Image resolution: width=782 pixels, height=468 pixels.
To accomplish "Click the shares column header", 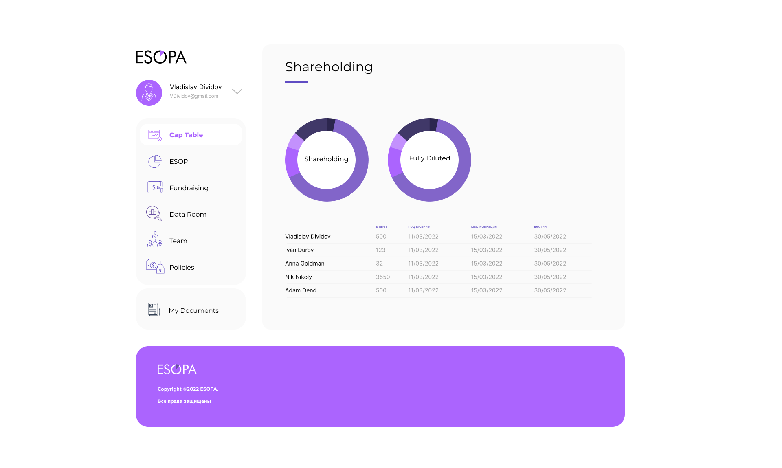I will tap(381, 226).
